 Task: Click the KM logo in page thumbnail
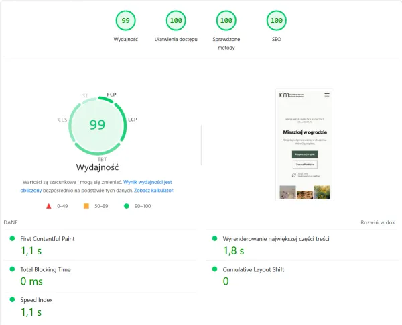284,95
